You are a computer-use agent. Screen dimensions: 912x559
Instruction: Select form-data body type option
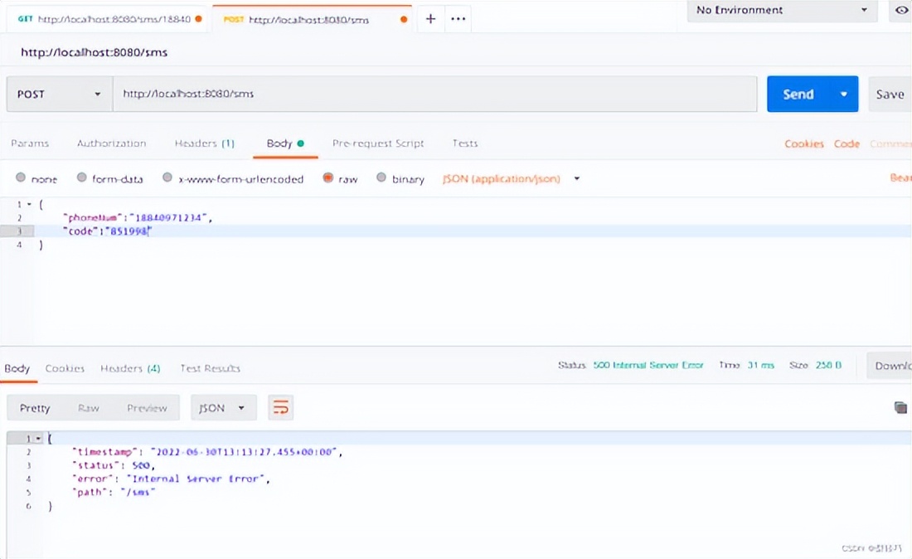click(x=81, y=178)
